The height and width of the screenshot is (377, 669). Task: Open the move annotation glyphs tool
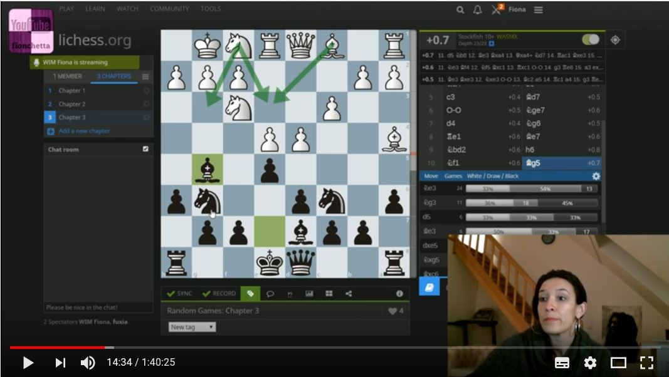pyautogui.click(x=290, y=294)
